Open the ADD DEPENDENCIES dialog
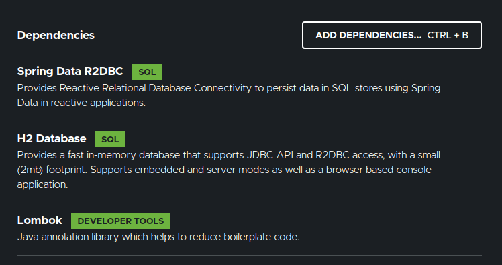The height and width of the screenshot is (265, 502). [391, 35]
